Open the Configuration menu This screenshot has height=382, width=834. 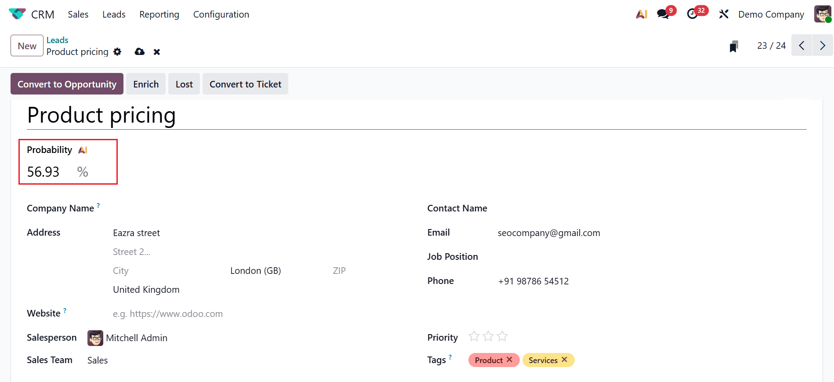(221, 14)
